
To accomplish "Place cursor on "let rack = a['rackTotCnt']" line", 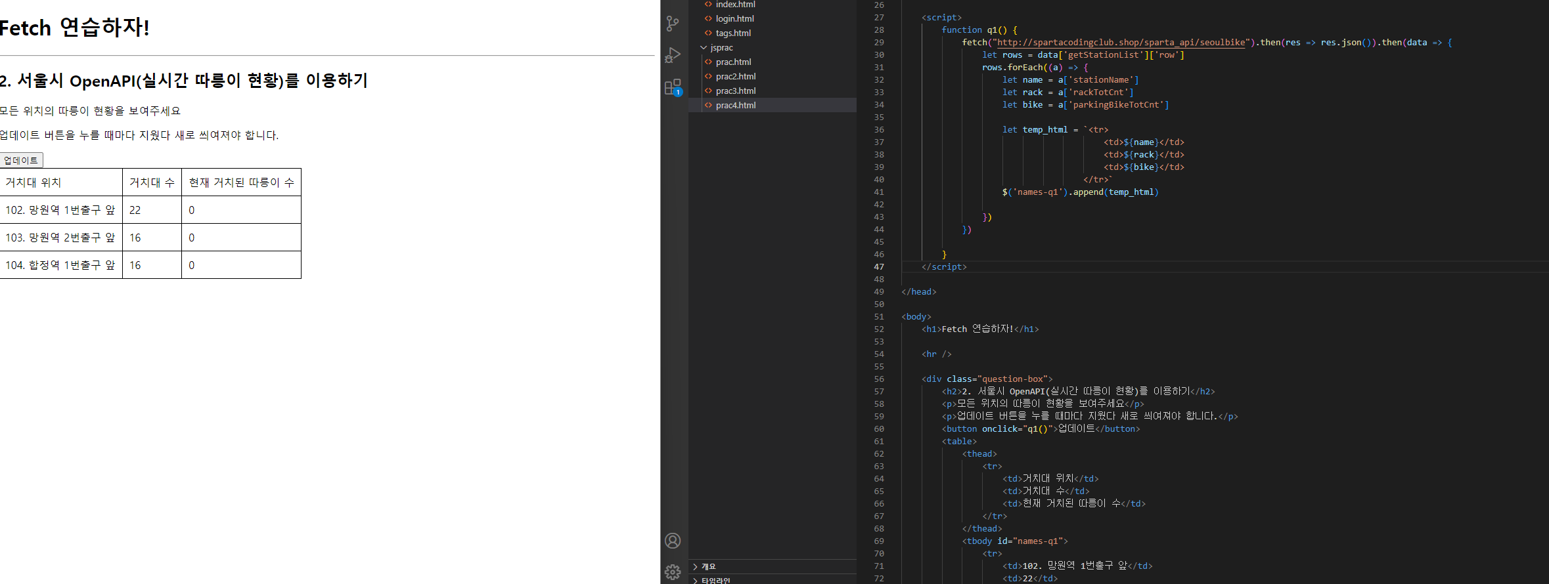I will (1068, 93).
